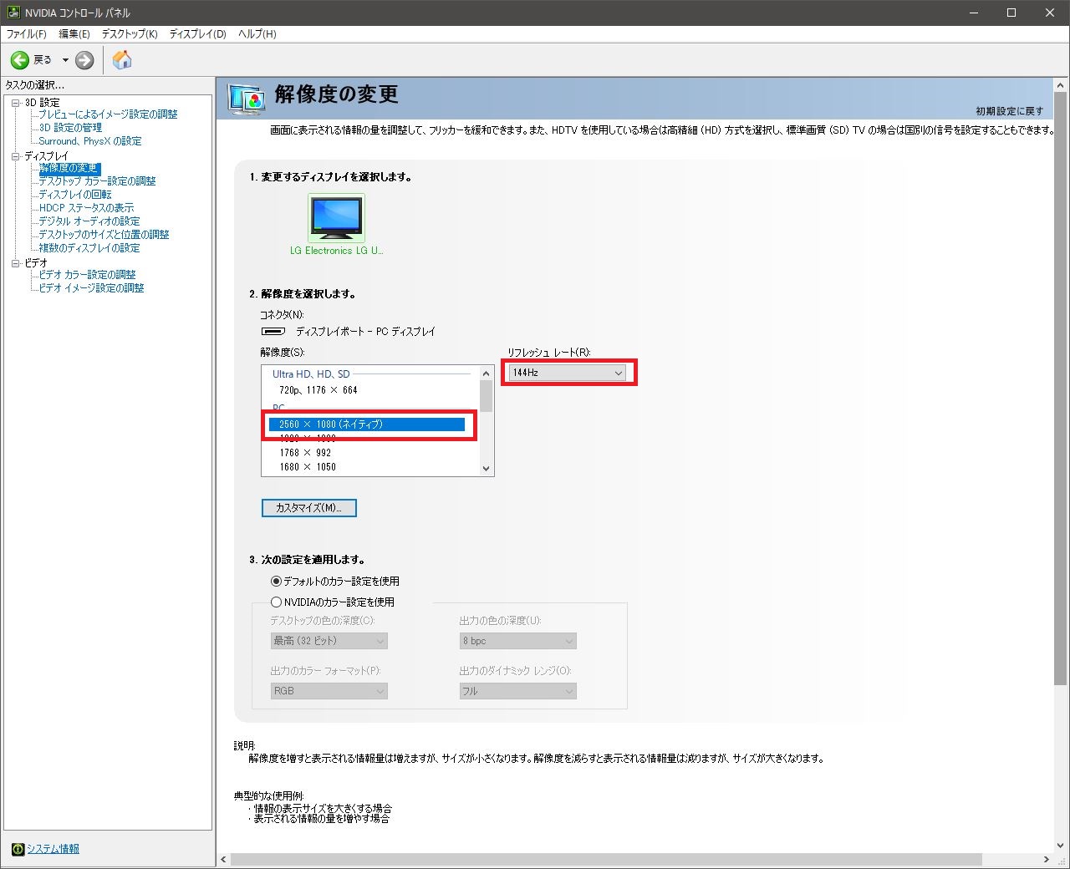Click the 解像度の変更 header icon
The width and height of the screenshot is (1070, 869).
247,98
